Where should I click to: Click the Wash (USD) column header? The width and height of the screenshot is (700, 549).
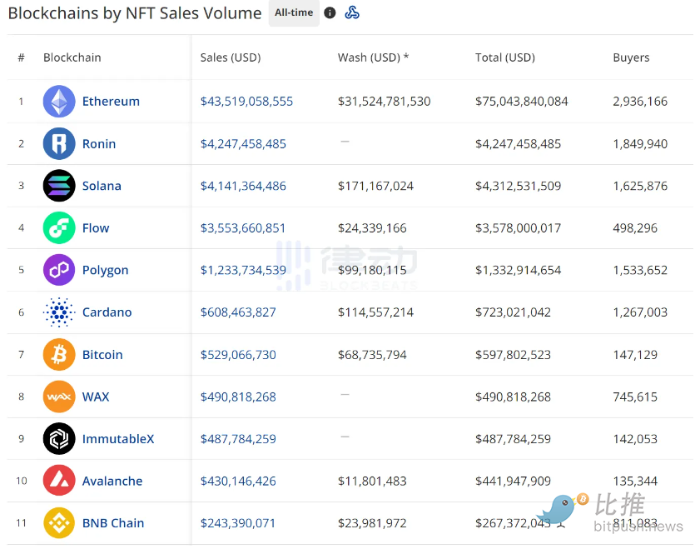[x=373, y=57]
